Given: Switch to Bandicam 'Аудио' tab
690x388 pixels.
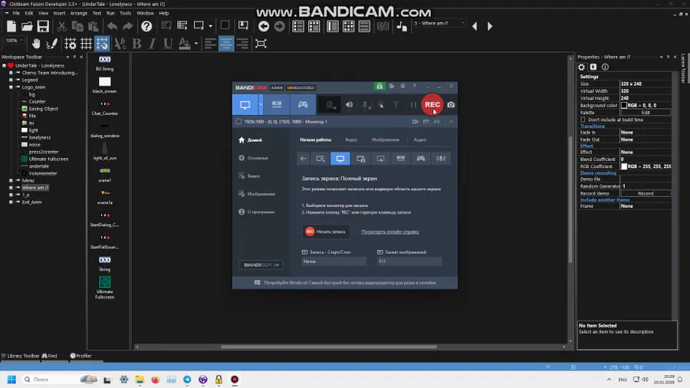Looking at the screenshot, I should click(420, 140).
